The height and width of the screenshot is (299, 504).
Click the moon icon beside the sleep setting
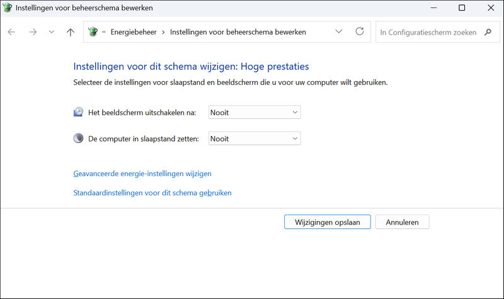click(x=78, y=138)
